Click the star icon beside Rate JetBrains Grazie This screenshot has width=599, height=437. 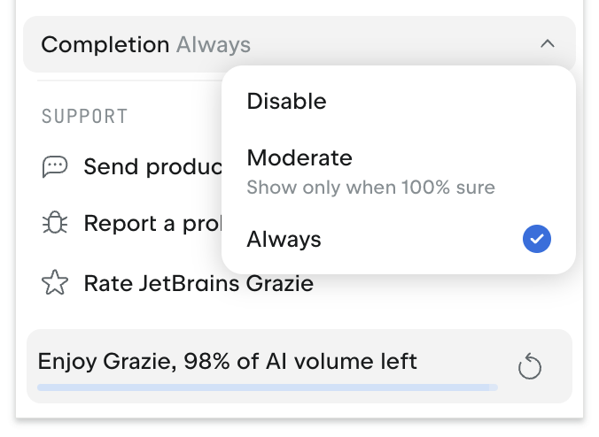[x=55, y=284]
